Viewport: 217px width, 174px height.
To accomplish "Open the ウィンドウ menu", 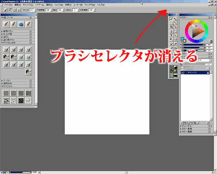I will pos(90,5).
